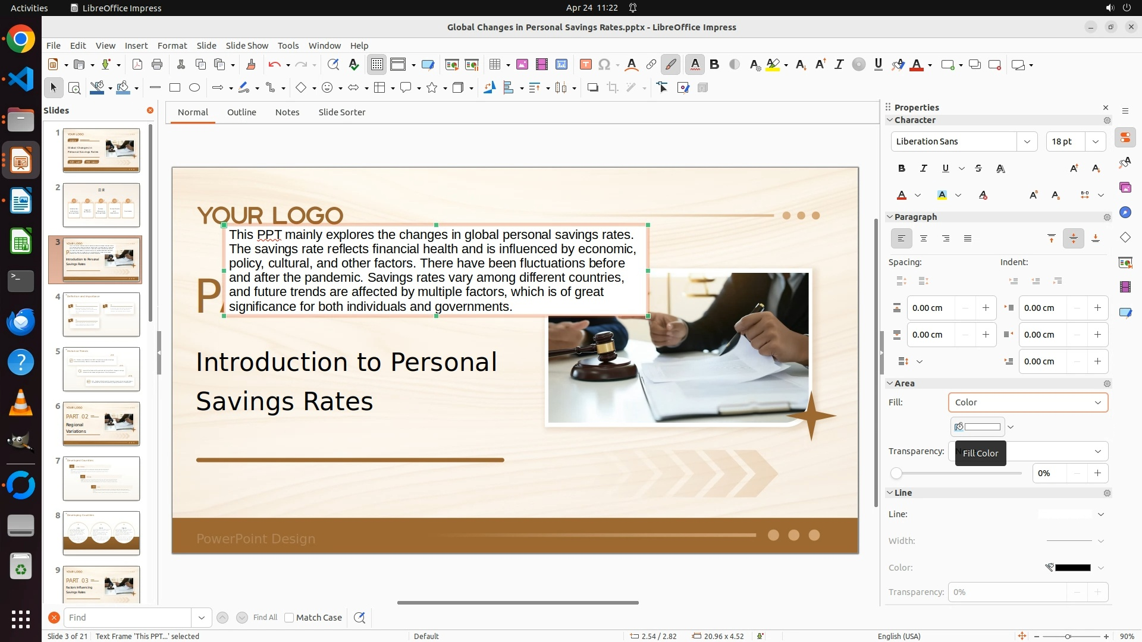
Task: Open the Slide Show menu
Action: point(247,46)
